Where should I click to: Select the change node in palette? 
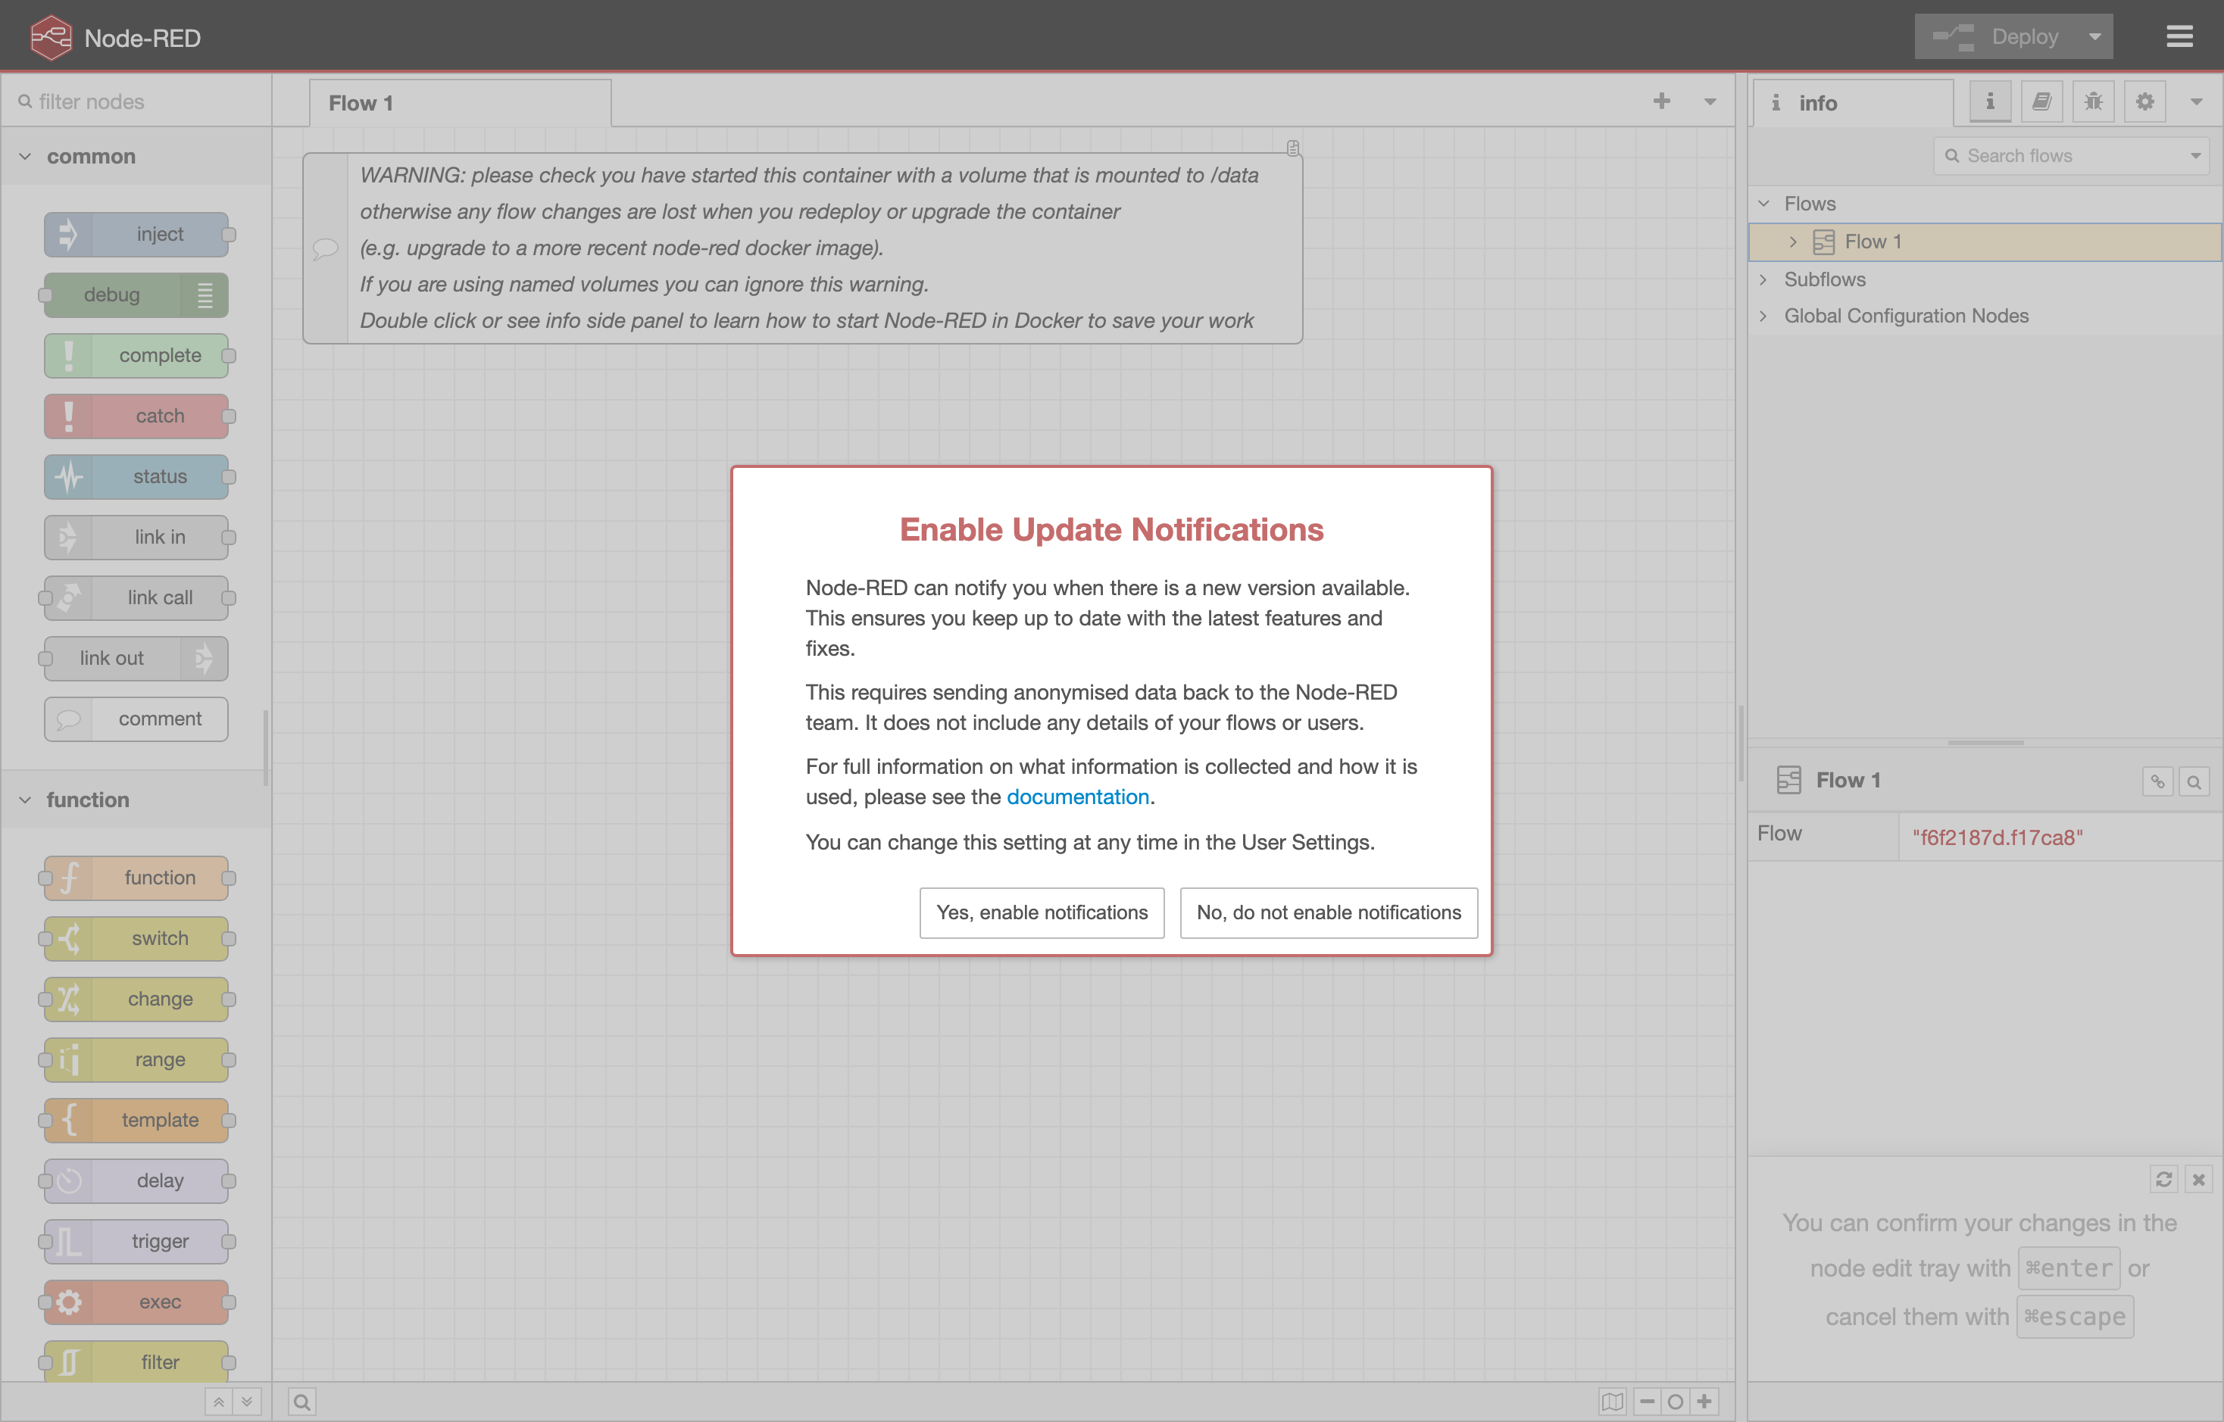[x=136, y=999]
